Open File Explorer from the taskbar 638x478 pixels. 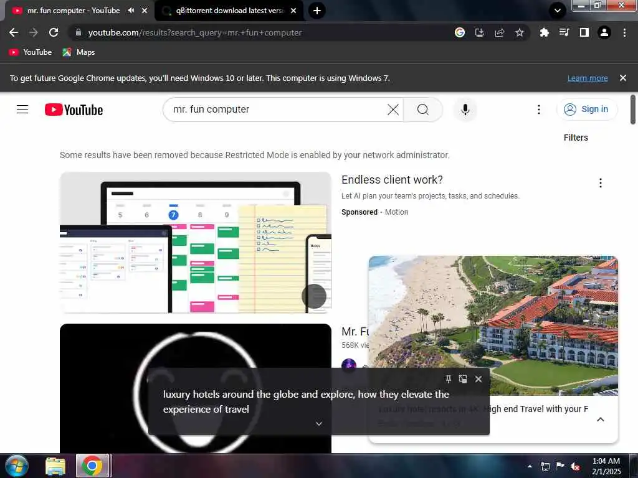click(55, 466)
